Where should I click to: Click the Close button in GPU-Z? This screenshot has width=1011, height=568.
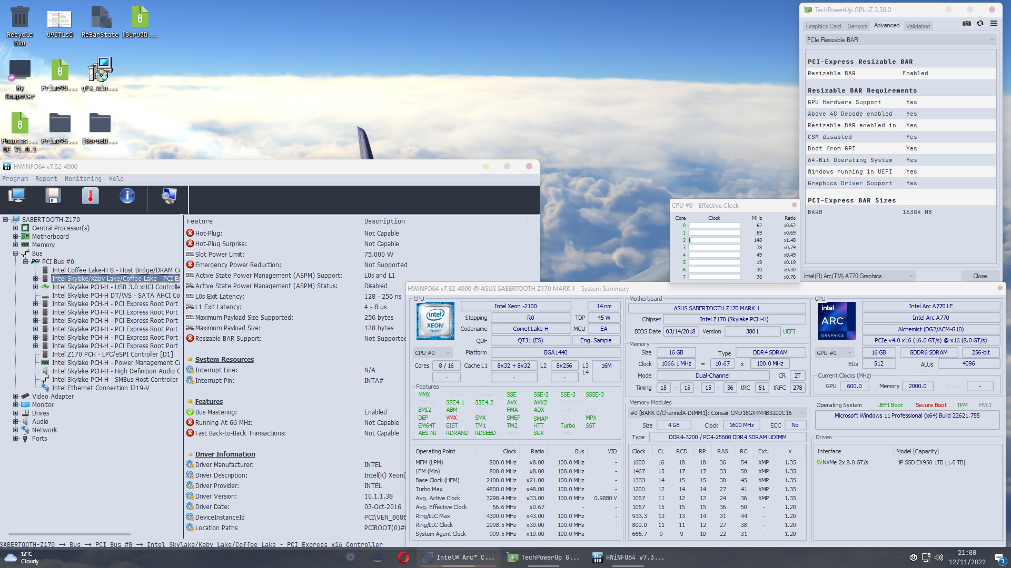pyautogui.click(x=979, y=276)
